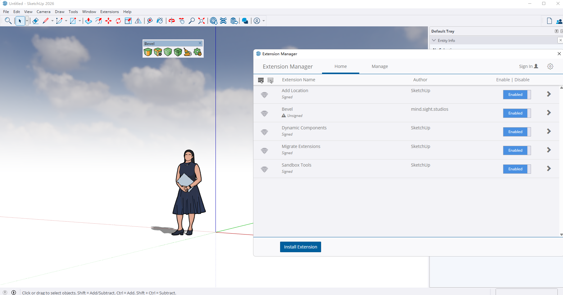Pick the Rotate tool

118,21
